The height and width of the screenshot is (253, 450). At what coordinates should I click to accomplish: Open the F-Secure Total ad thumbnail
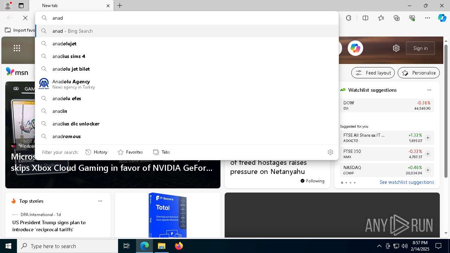[x=168, y=215]
